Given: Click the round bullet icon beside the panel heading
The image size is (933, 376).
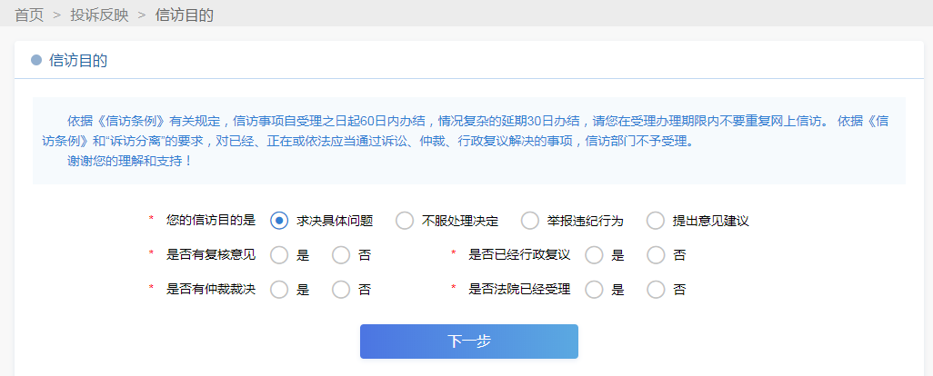Looking at the screenshot, I should click(x=36, y=61).
